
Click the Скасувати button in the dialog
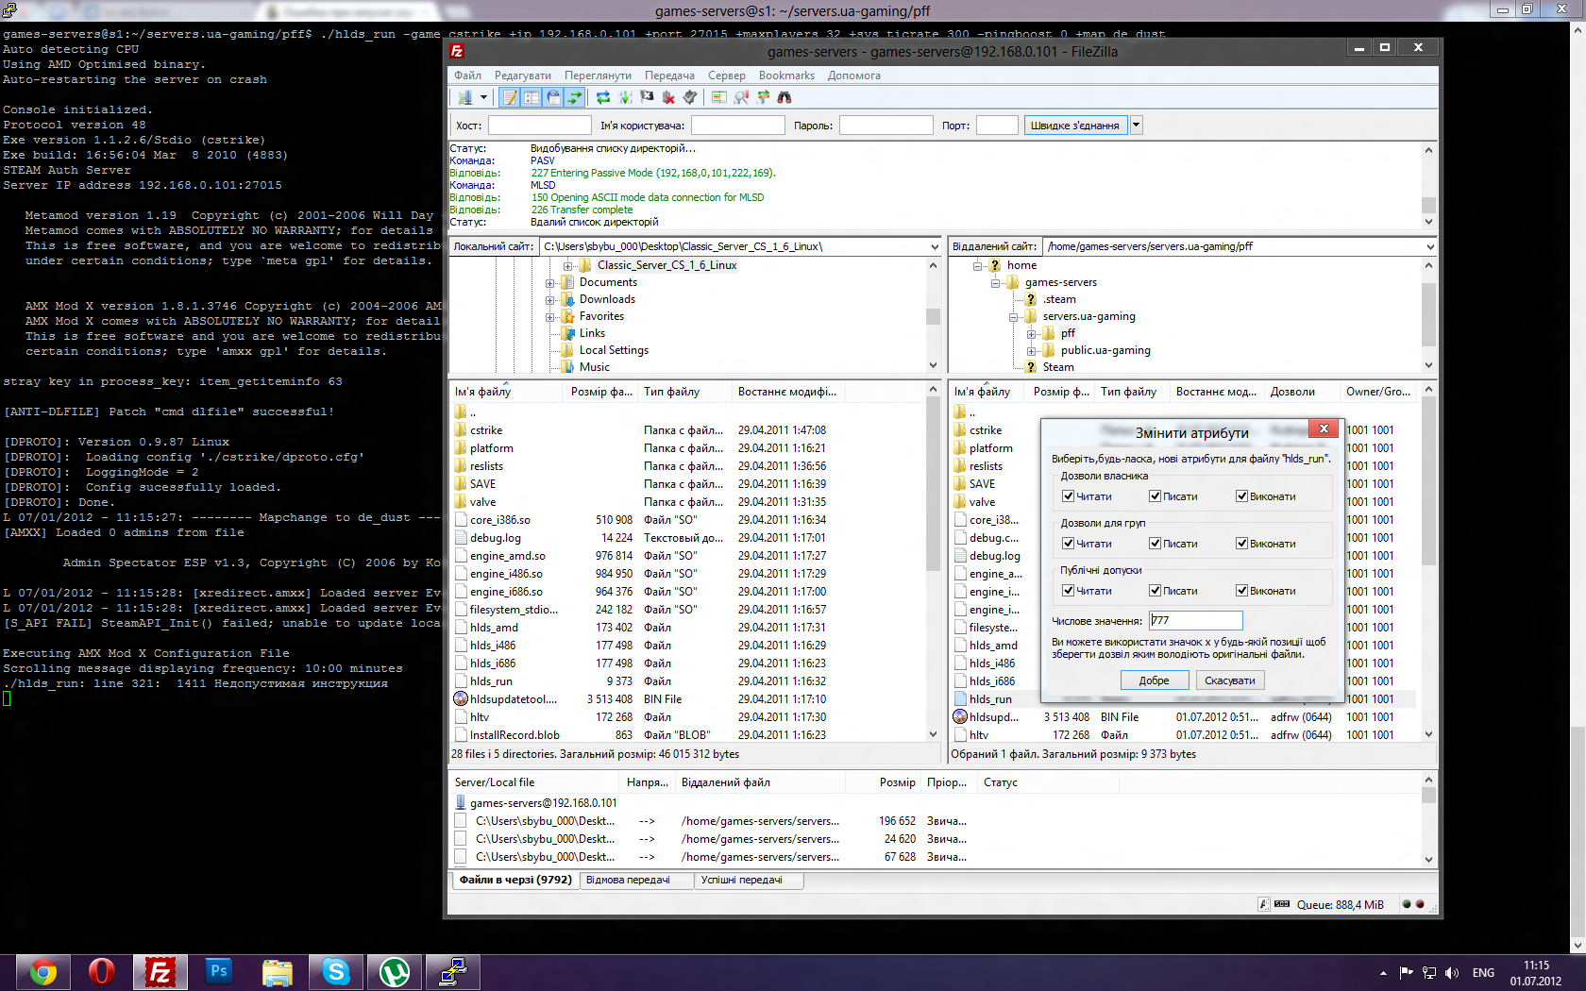[x=1230, y=680]
